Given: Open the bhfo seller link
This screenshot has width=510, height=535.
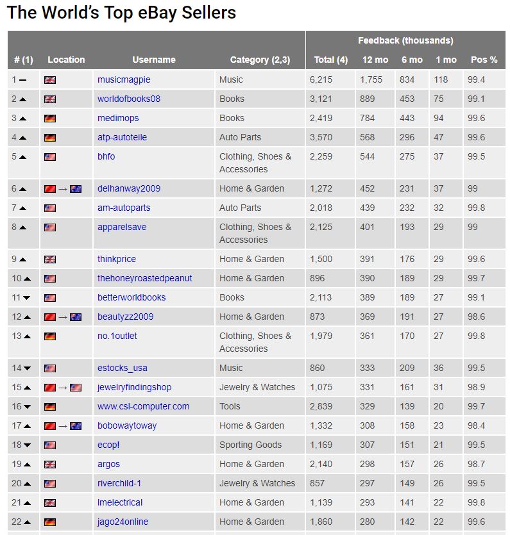Looking at the screenshot, I should pos(106,156).
